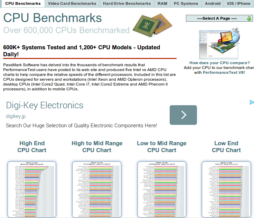
Task: Go to the RAM tab
Action: pos(162,3)
